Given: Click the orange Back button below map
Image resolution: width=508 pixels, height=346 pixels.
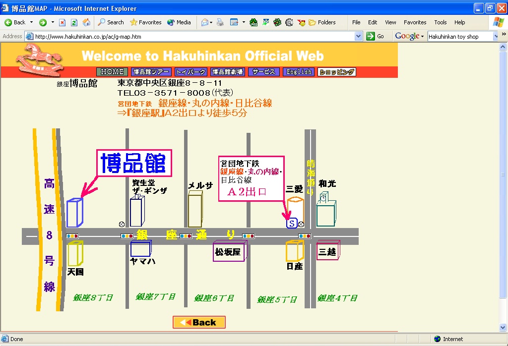Looking at the screenshot, I should pos(199,322).
